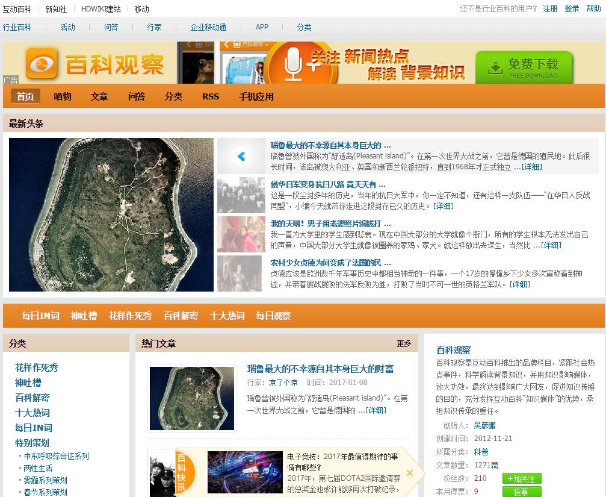Click 移动 in the top bar

coord(142,9)
